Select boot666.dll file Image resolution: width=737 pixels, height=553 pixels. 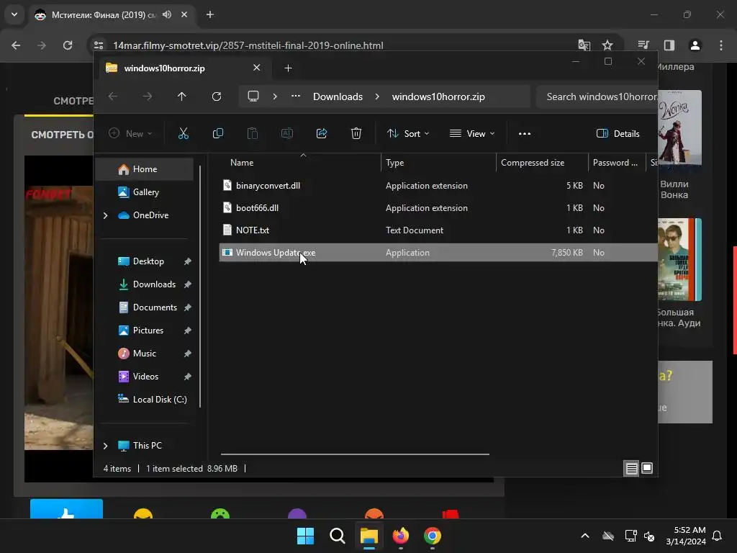[x=438, y=208]
